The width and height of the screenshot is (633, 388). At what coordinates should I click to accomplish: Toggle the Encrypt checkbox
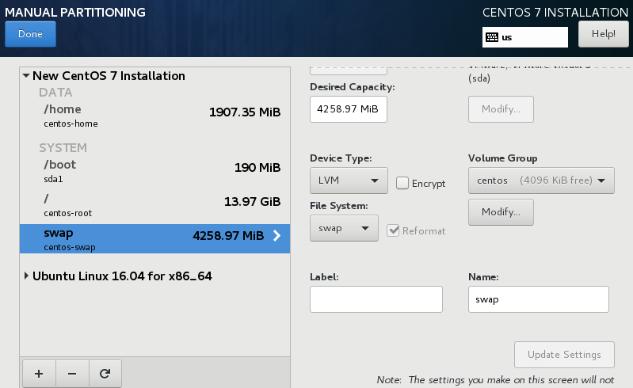click(x=402, y=183)
